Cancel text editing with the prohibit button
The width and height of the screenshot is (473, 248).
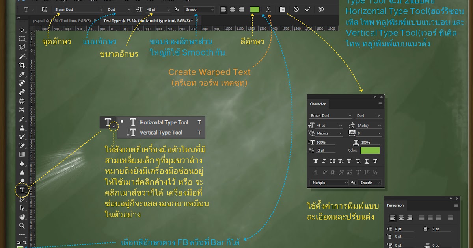295,9
